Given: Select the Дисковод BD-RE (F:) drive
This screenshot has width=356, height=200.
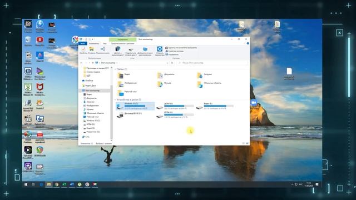Looking at the screenshot, I should 130,115.
